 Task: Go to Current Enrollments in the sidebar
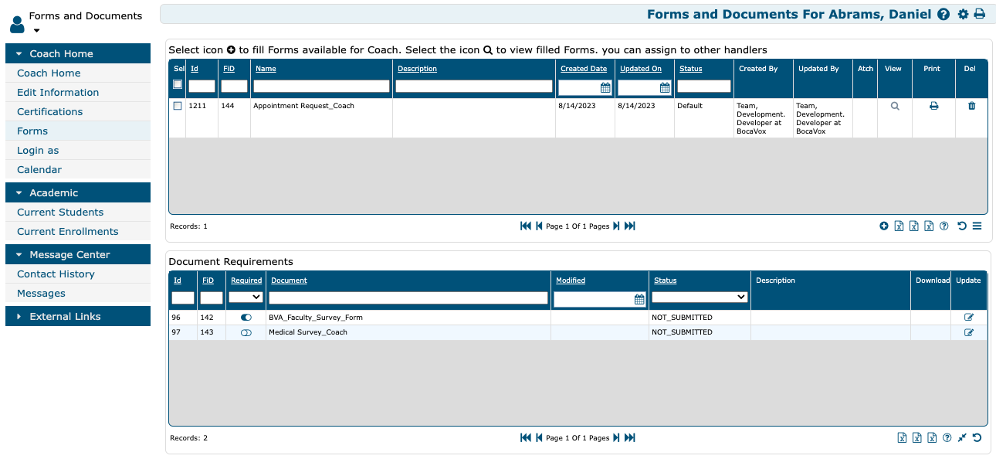pyautogui.click(x=67, y=231)
